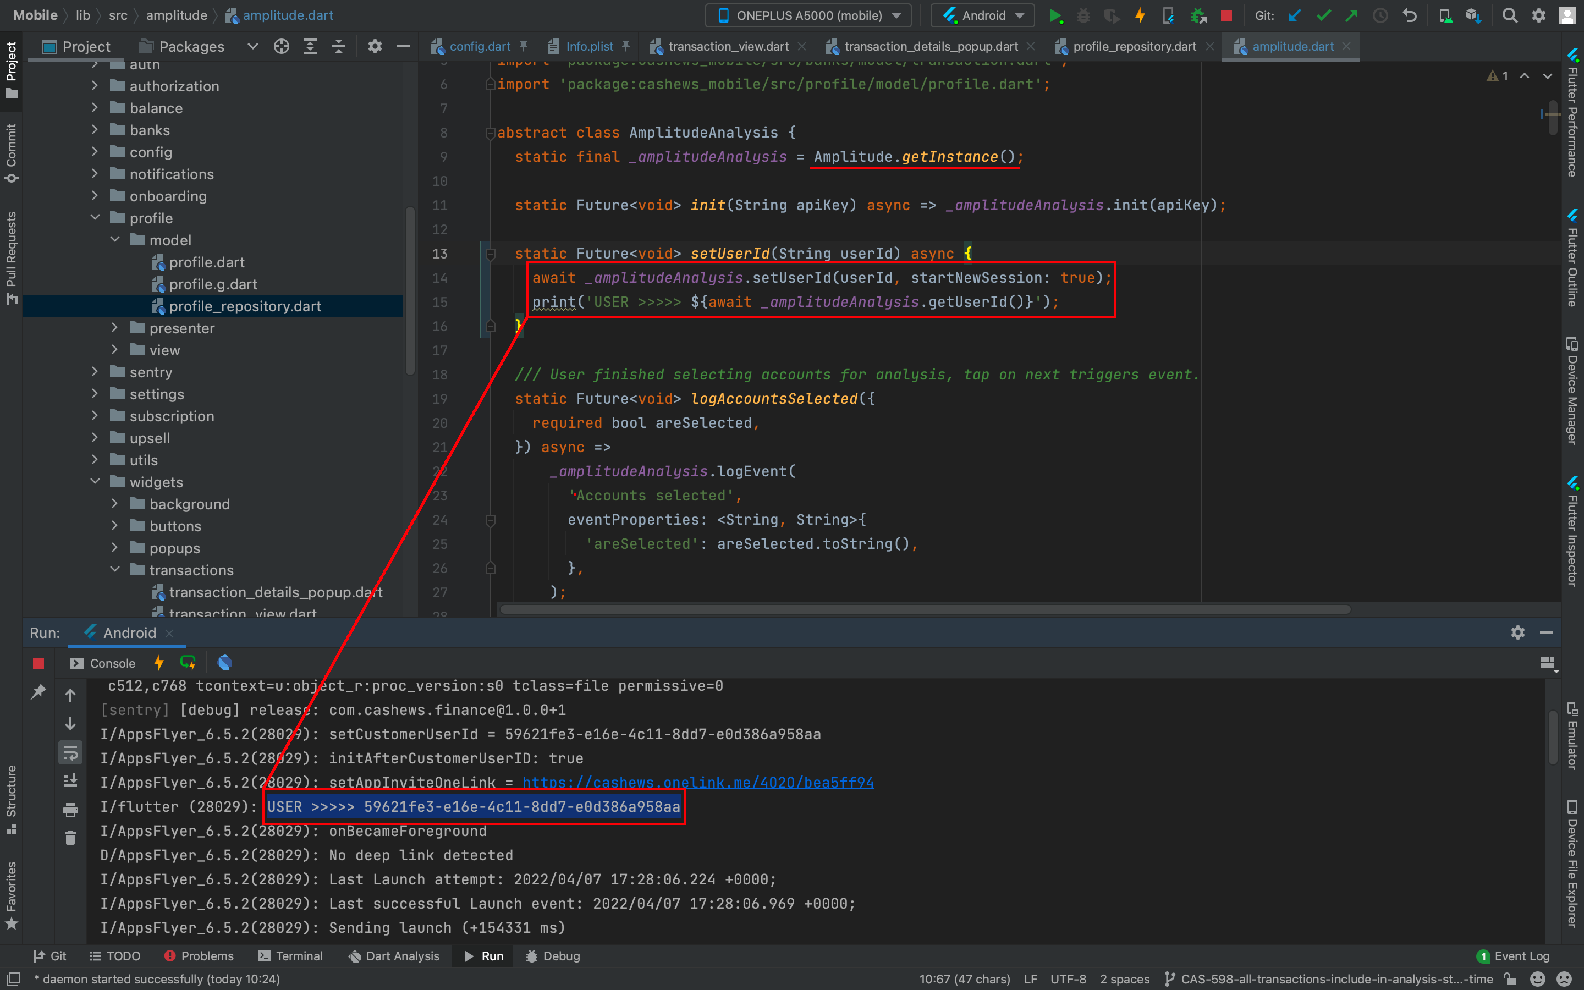Click the Flutter Hot Reload lightning icon
1584x990 pixels.
[x=1140, y=16]
